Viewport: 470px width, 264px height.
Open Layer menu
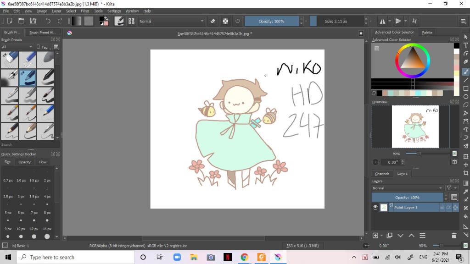(56, 11)
